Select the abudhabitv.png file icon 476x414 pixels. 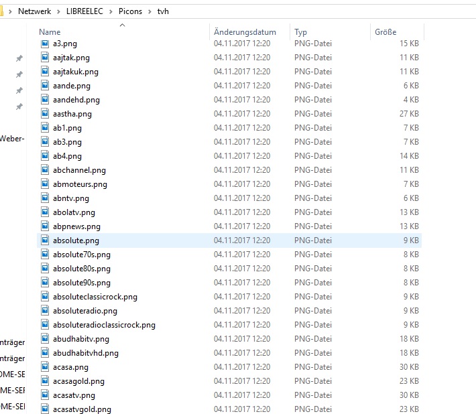(x=45, y=339)
